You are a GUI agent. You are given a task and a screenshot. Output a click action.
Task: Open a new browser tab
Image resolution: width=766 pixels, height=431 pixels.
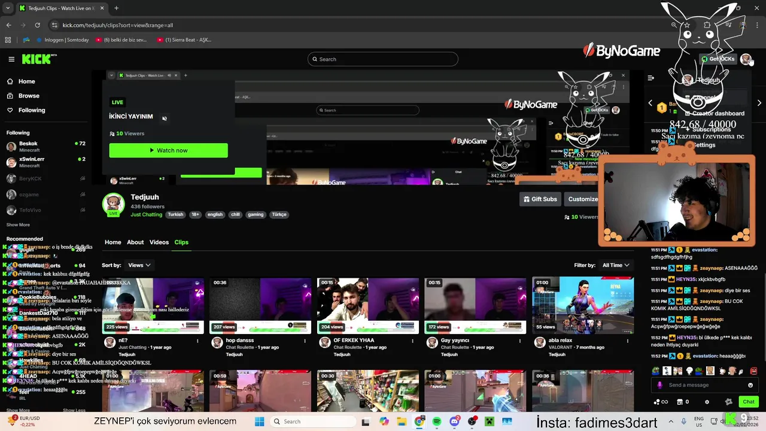click(116, 8)
